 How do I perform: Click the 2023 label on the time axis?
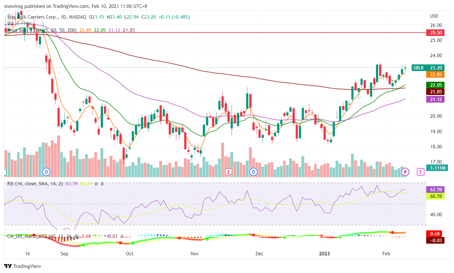pos(324,254)
